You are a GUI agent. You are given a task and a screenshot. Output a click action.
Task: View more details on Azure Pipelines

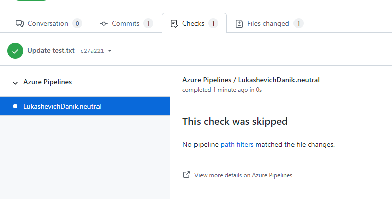pyautogui.click(x=243, y=175)
